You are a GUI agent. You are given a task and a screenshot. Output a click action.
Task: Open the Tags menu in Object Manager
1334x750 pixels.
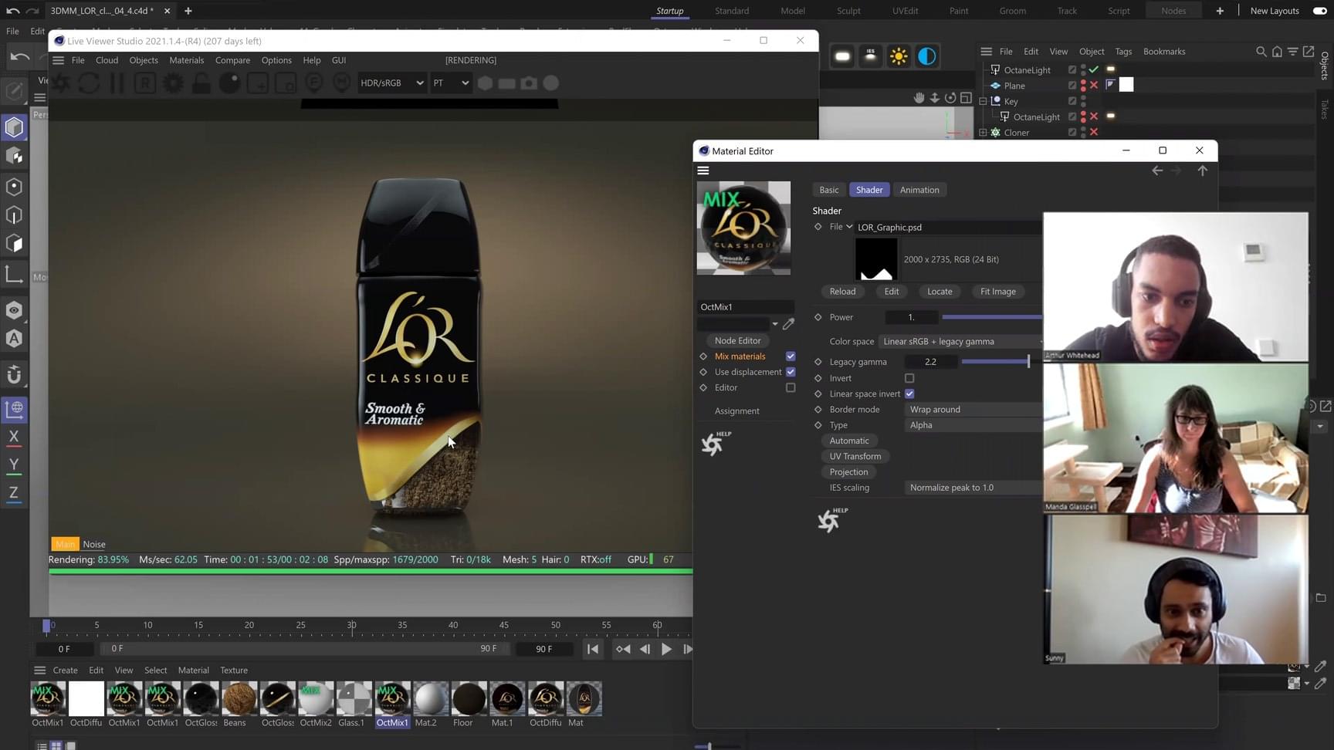click(1123, 52)
